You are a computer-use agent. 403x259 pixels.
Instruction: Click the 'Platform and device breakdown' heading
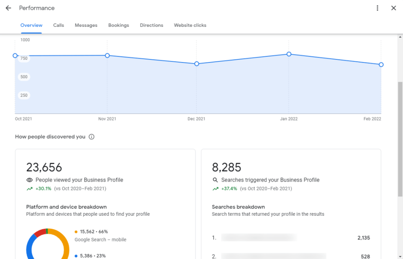[x=66, y=207]
